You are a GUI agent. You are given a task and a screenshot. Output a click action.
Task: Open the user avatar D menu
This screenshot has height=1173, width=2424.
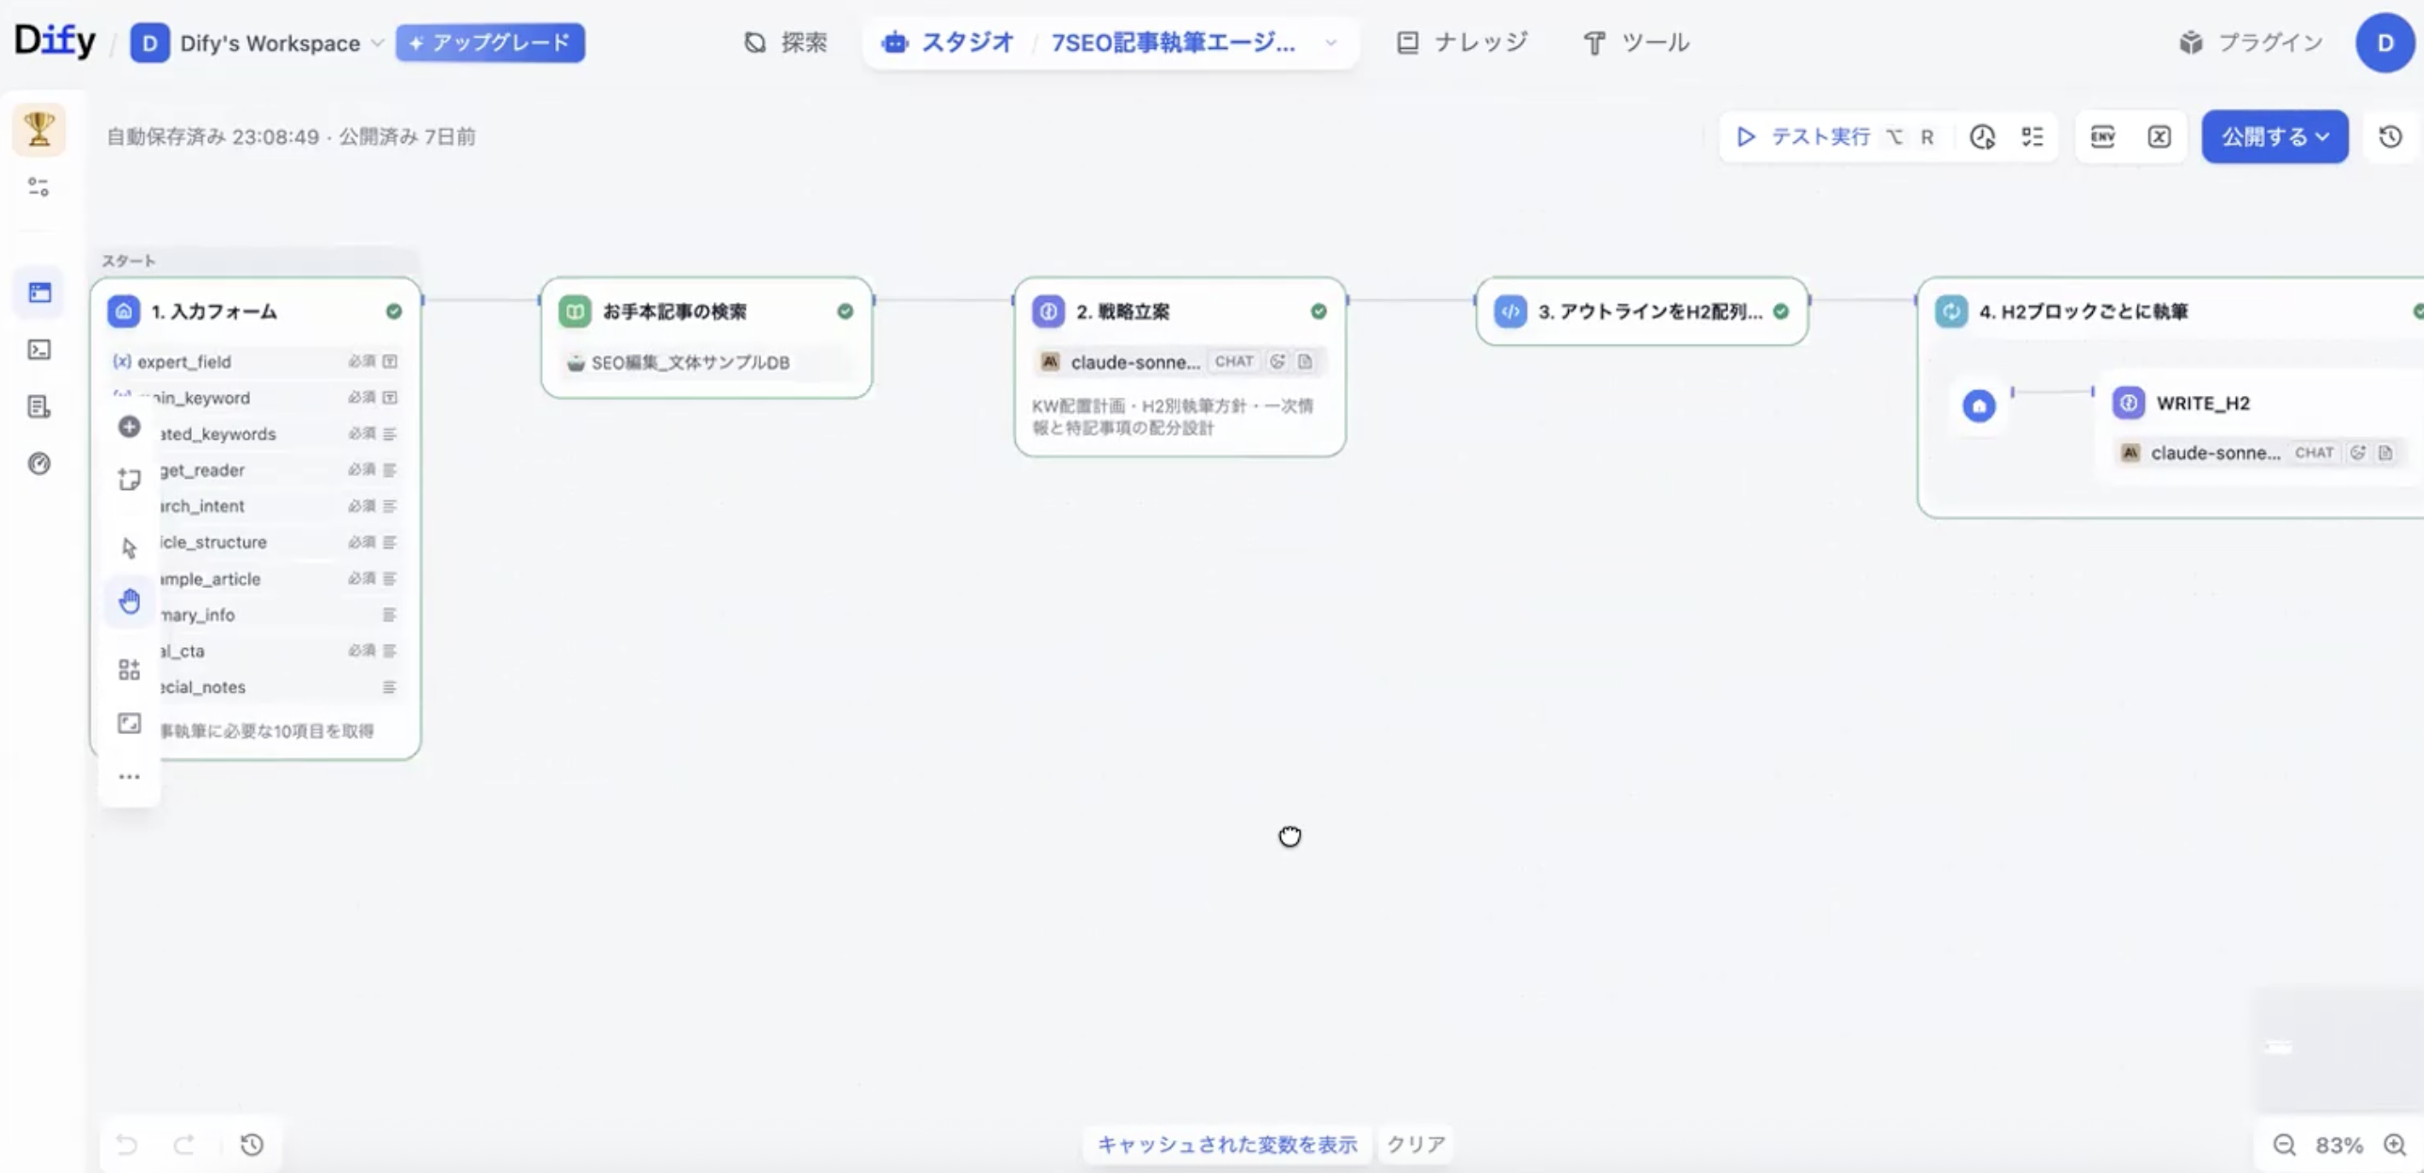[2384, 43]
